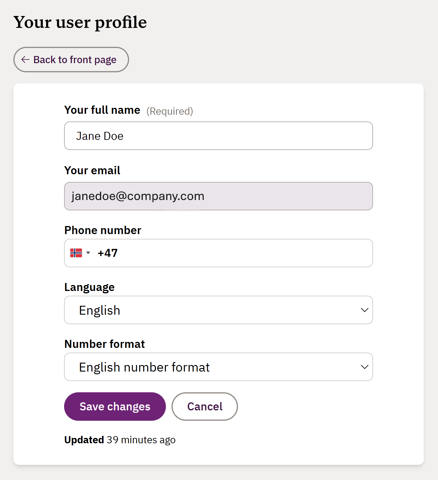The width and height of the screenshot is (438, 480).
Task: Click the Language dropdown chevron
Action: pyautogui.click(x=364, y=310)
